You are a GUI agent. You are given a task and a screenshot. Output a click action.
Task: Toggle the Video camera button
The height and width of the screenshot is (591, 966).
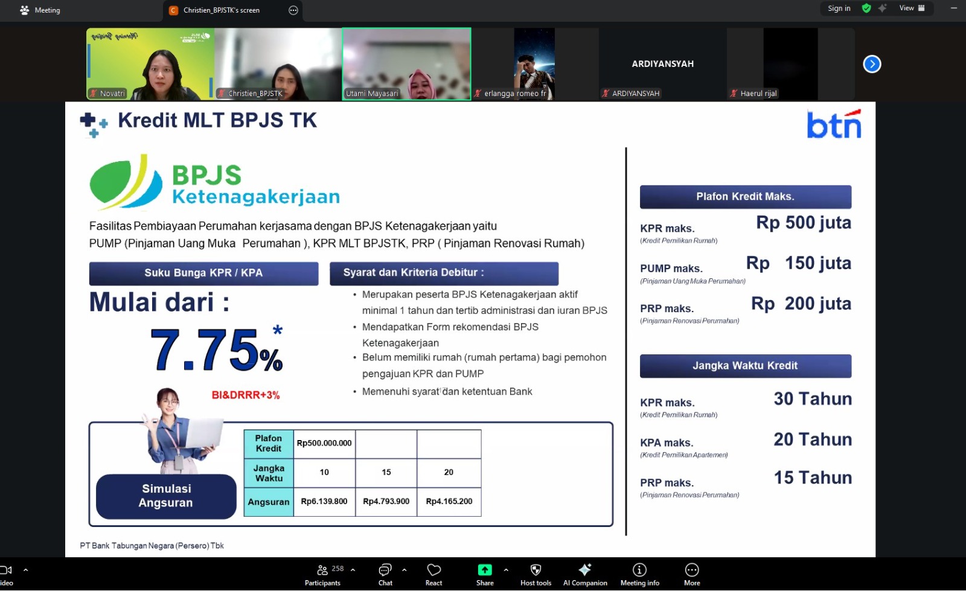[x=6, y=570]
